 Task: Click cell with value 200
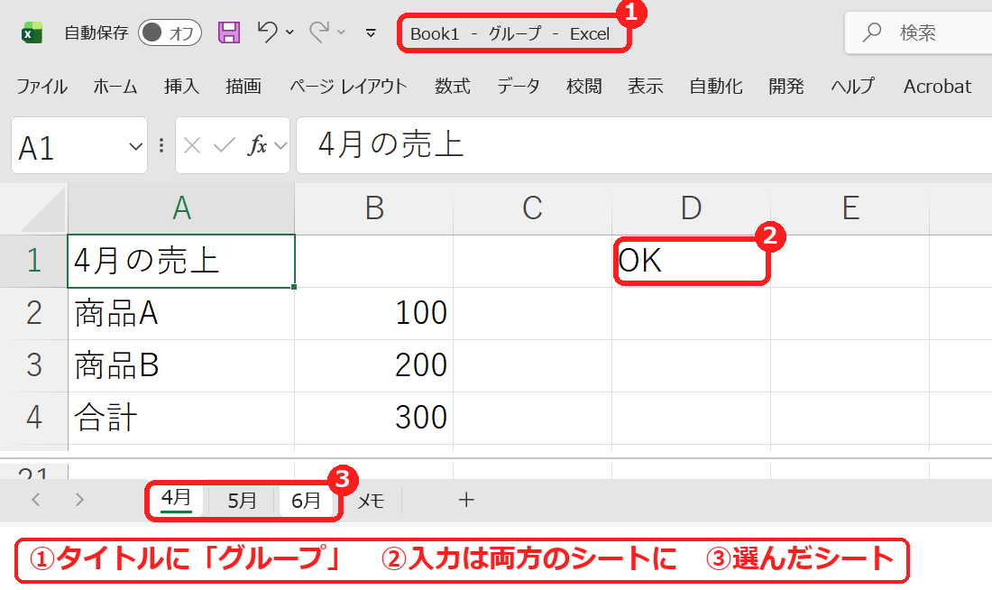[374, 366]
